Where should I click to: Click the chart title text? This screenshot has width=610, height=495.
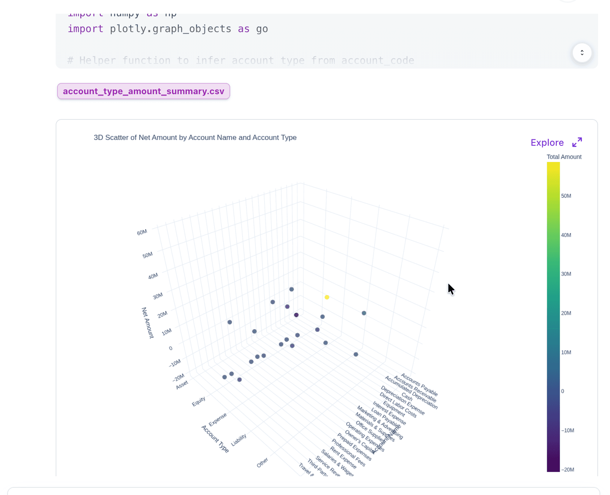pyautogui.click(x=194, y=137)
